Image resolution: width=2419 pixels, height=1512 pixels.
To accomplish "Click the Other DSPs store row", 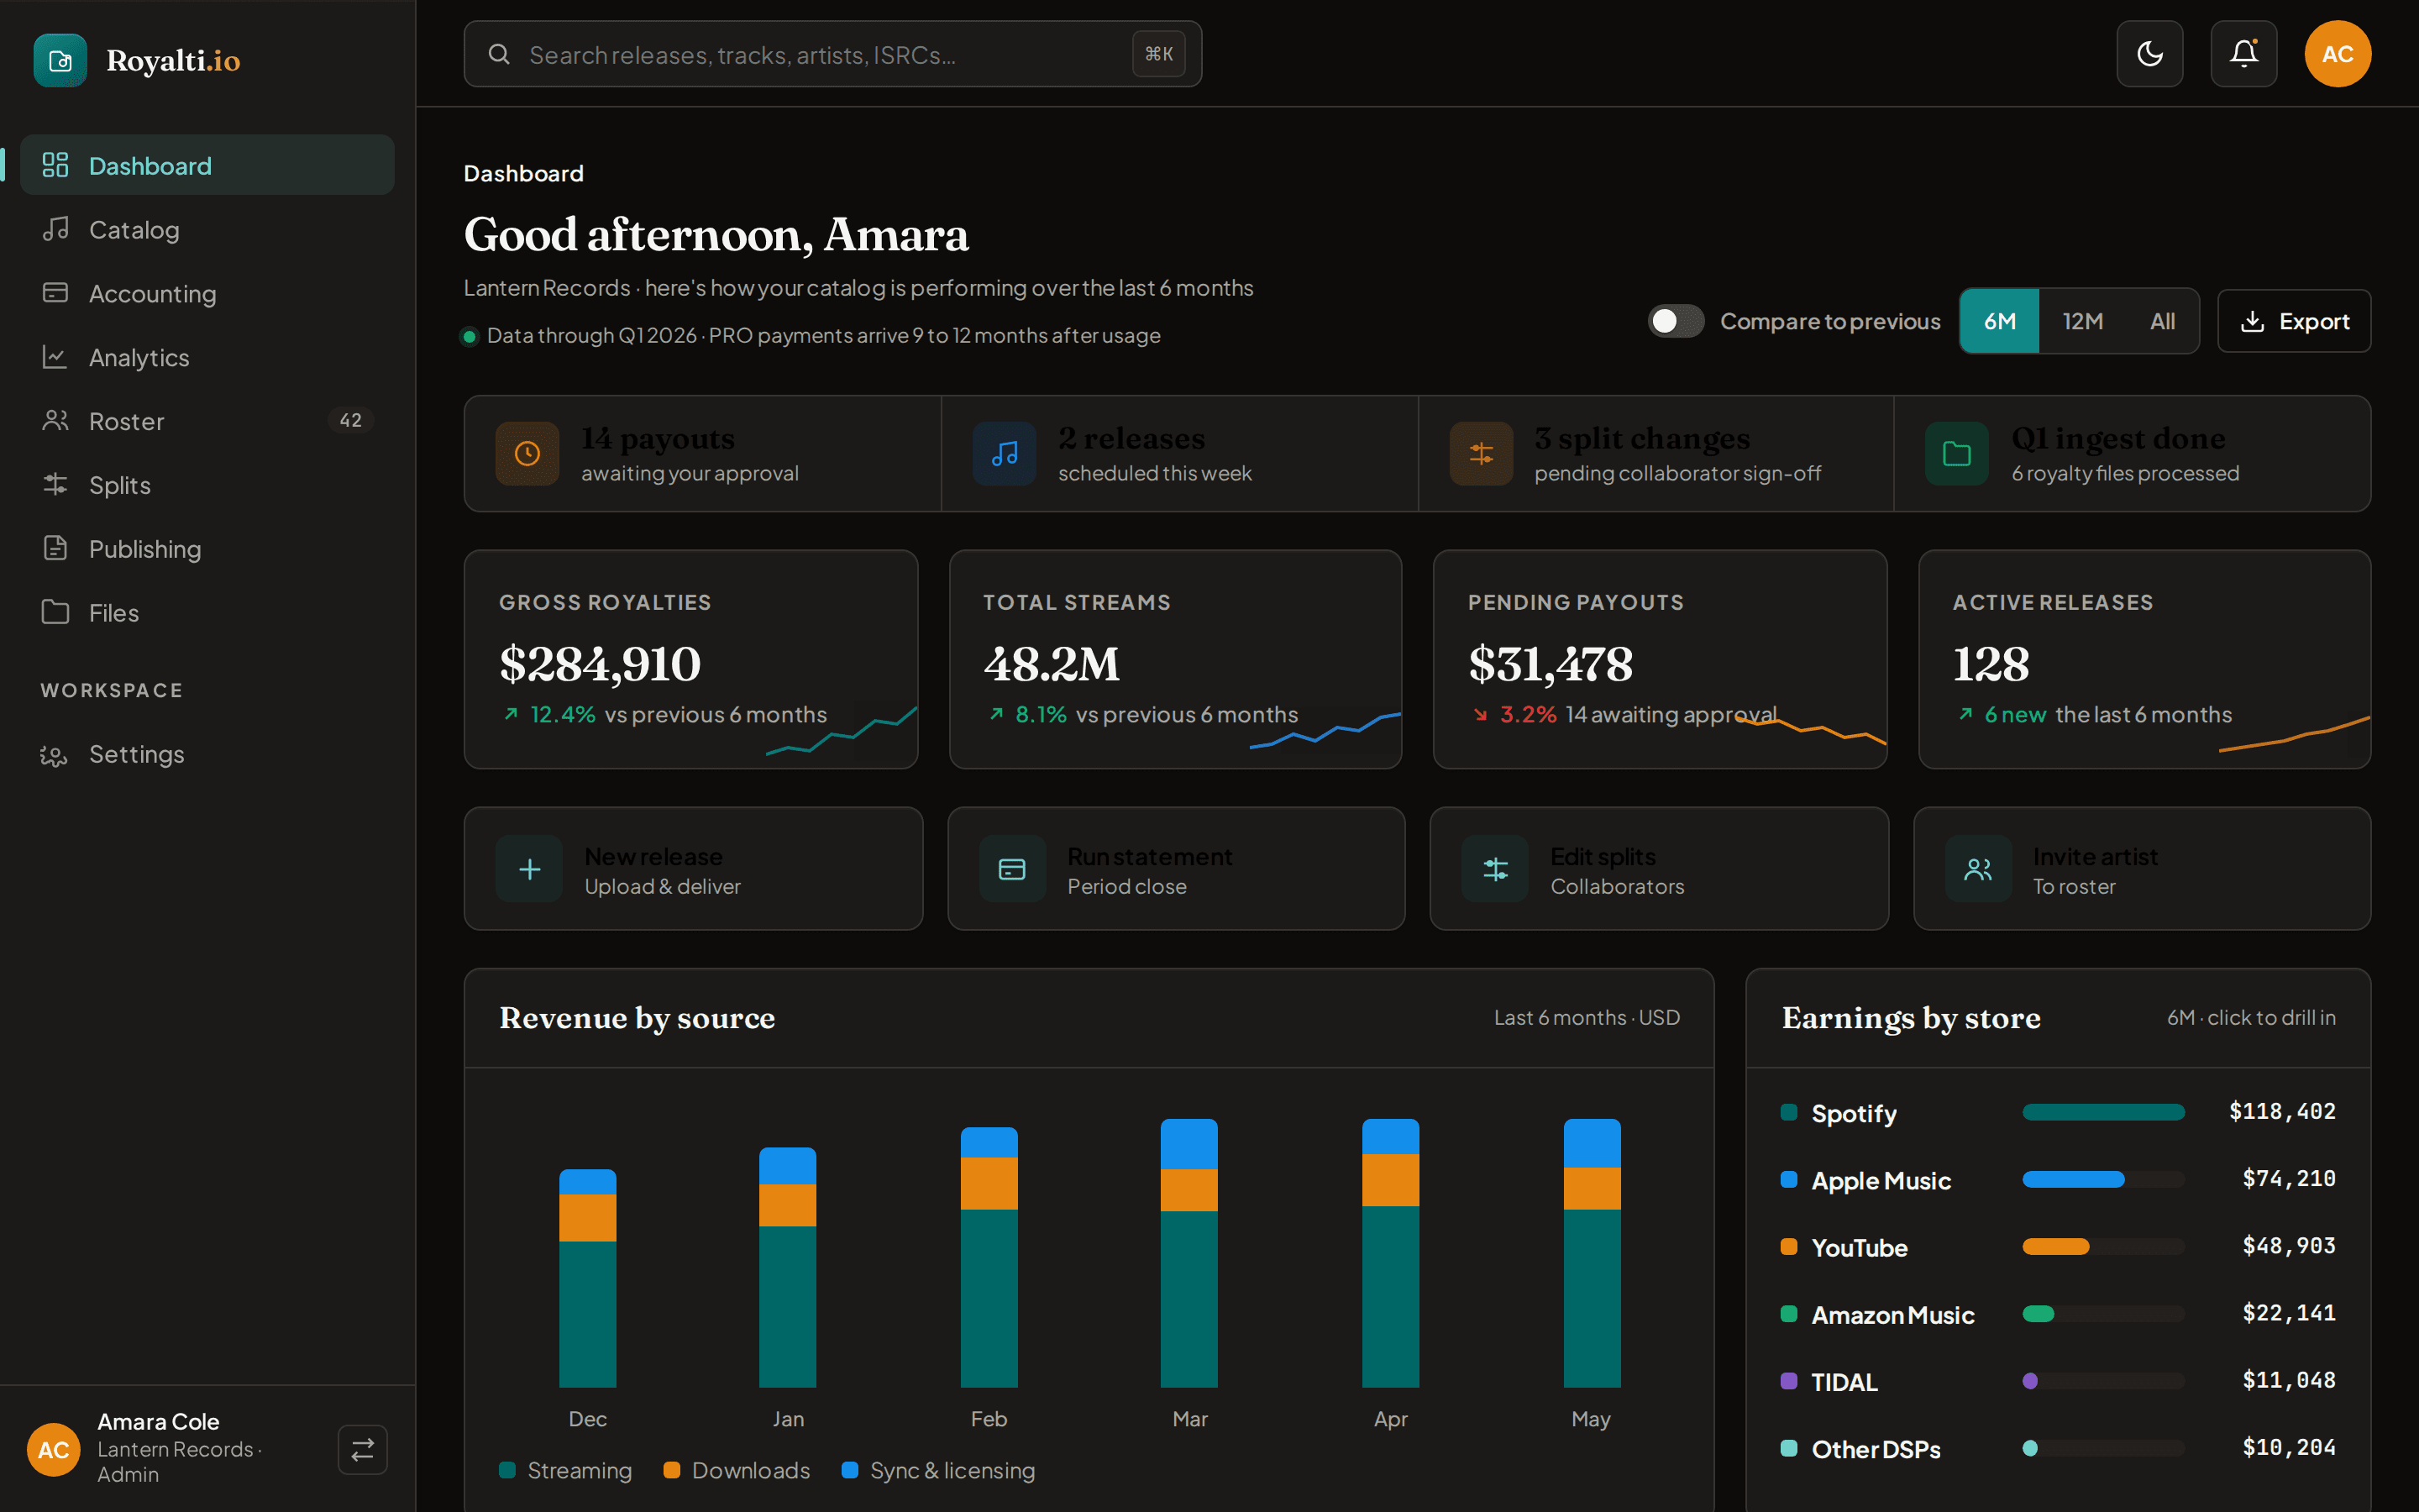I will pos(2058,1448).
